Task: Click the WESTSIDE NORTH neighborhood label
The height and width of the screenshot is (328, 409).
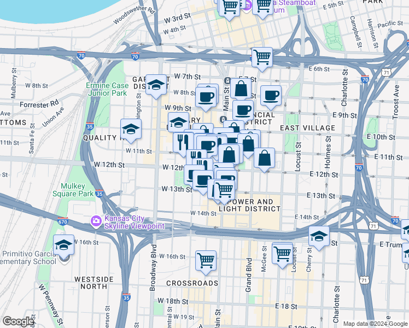Action: [94, 283]
